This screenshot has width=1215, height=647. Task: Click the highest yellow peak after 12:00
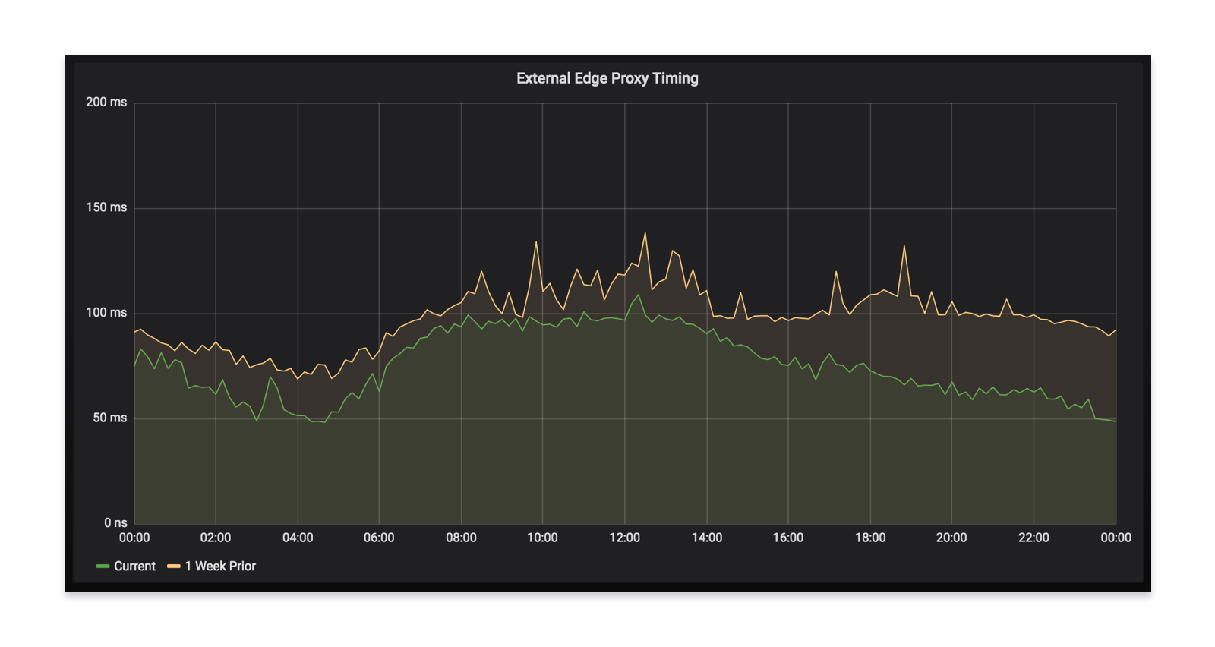point(645,234)
